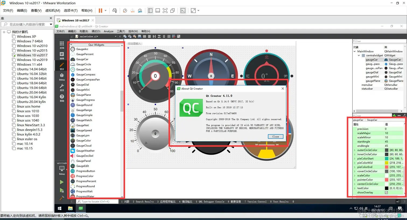The height and width of the screenshot is (220, 407).
Task: Open Debug mode with the bug icon
Action: point(62,77)
